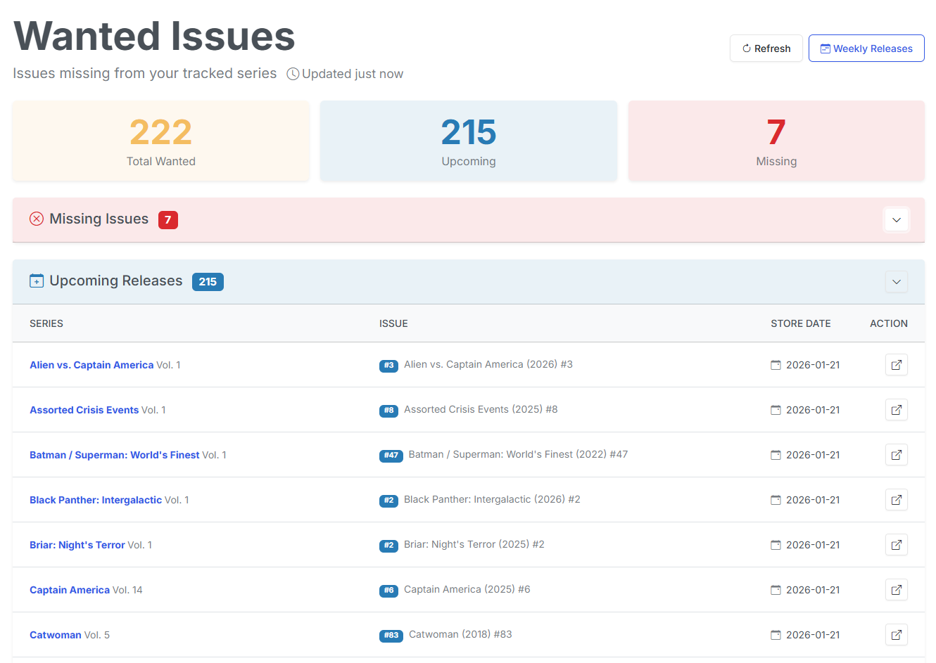Collapse the Upcoming Releases section chevron
This screenshot has width=936, height=663.
[896, 282]
